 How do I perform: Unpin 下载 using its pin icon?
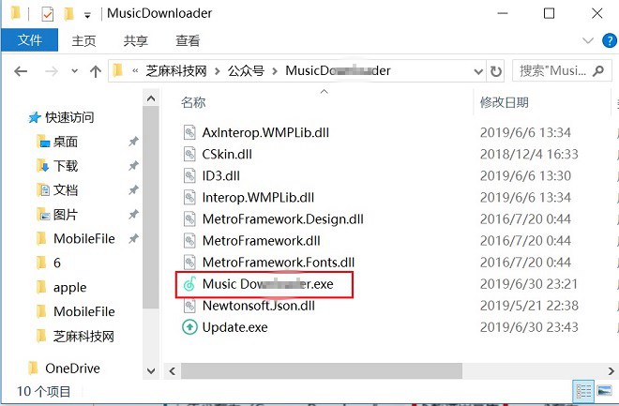point(133,166)
